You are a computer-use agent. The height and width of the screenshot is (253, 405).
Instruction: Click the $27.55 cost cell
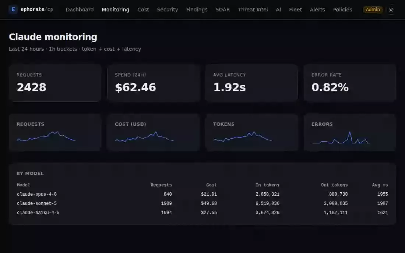point(209,213)
